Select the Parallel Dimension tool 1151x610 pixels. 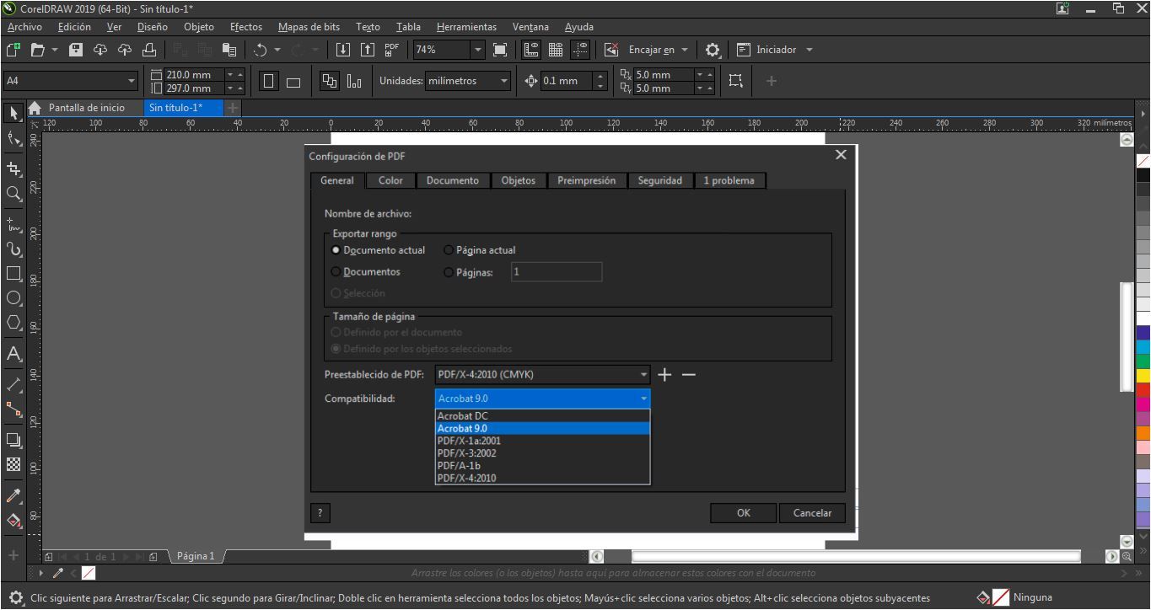[13, 384]
